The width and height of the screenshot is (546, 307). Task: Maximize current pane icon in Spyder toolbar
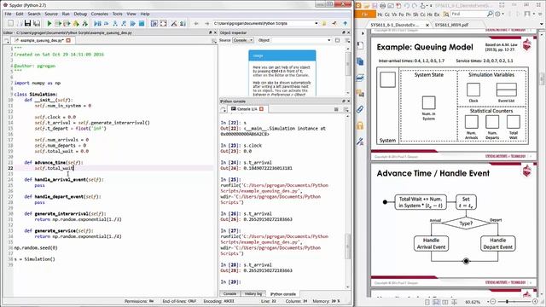coord(154,23)
